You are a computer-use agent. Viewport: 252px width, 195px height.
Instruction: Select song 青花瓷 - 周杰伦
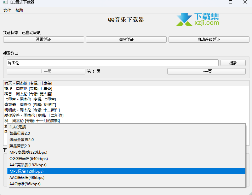pos(126,105)
